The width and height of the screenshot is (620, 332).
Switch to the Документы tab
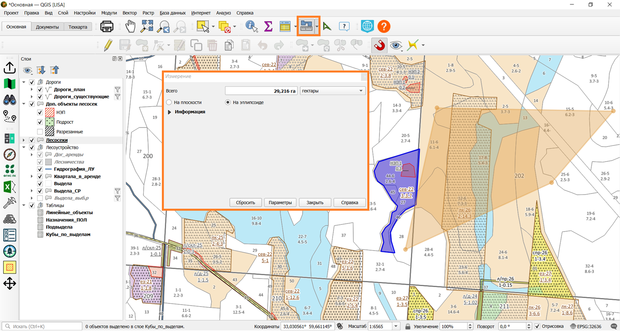point(47,27)
